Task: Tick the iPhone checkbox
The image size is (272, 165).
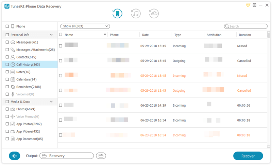Action: (x=7, y=26)
